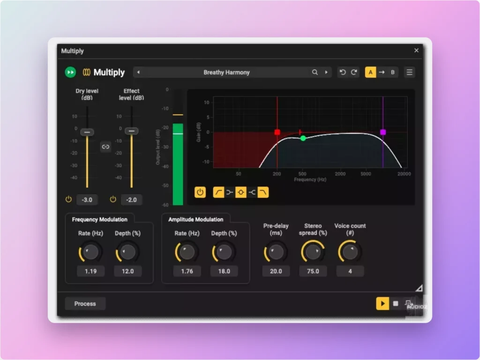Click the Stereo spread value 75.0
Screen dimensions: 480x360
click(313, 271)
